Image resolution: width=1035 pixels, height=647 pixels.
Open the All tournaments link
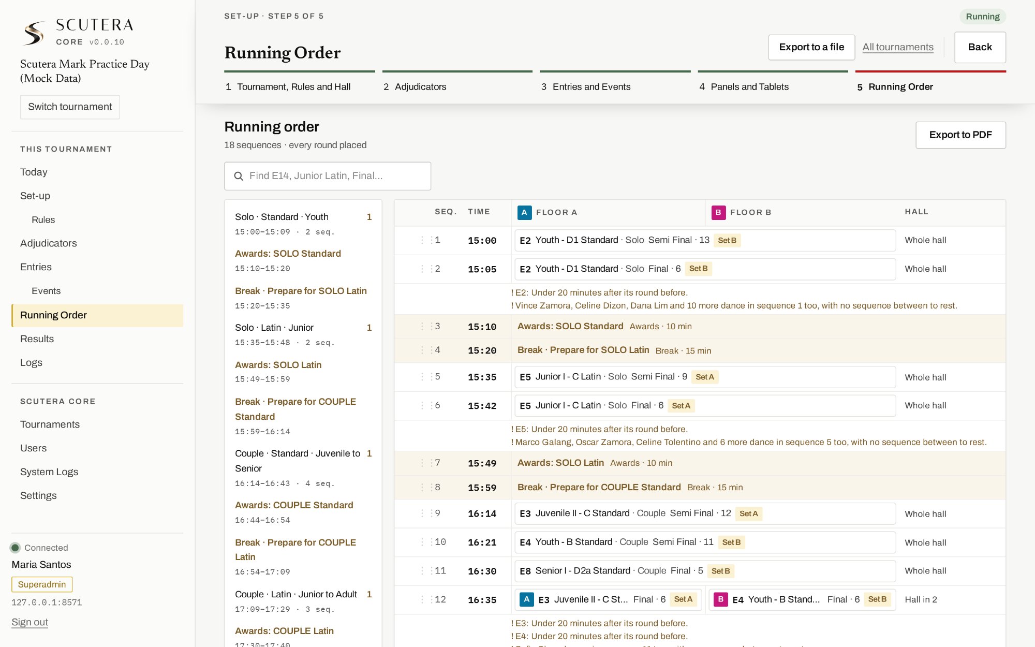point(898,47)
